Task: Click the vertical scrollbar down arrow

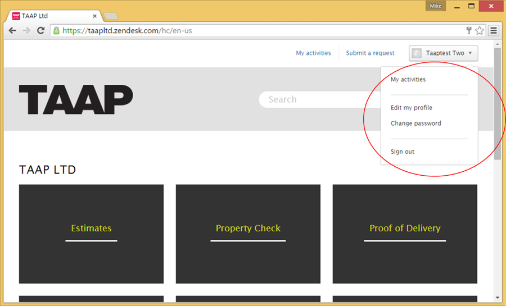Action: (498, 298)
